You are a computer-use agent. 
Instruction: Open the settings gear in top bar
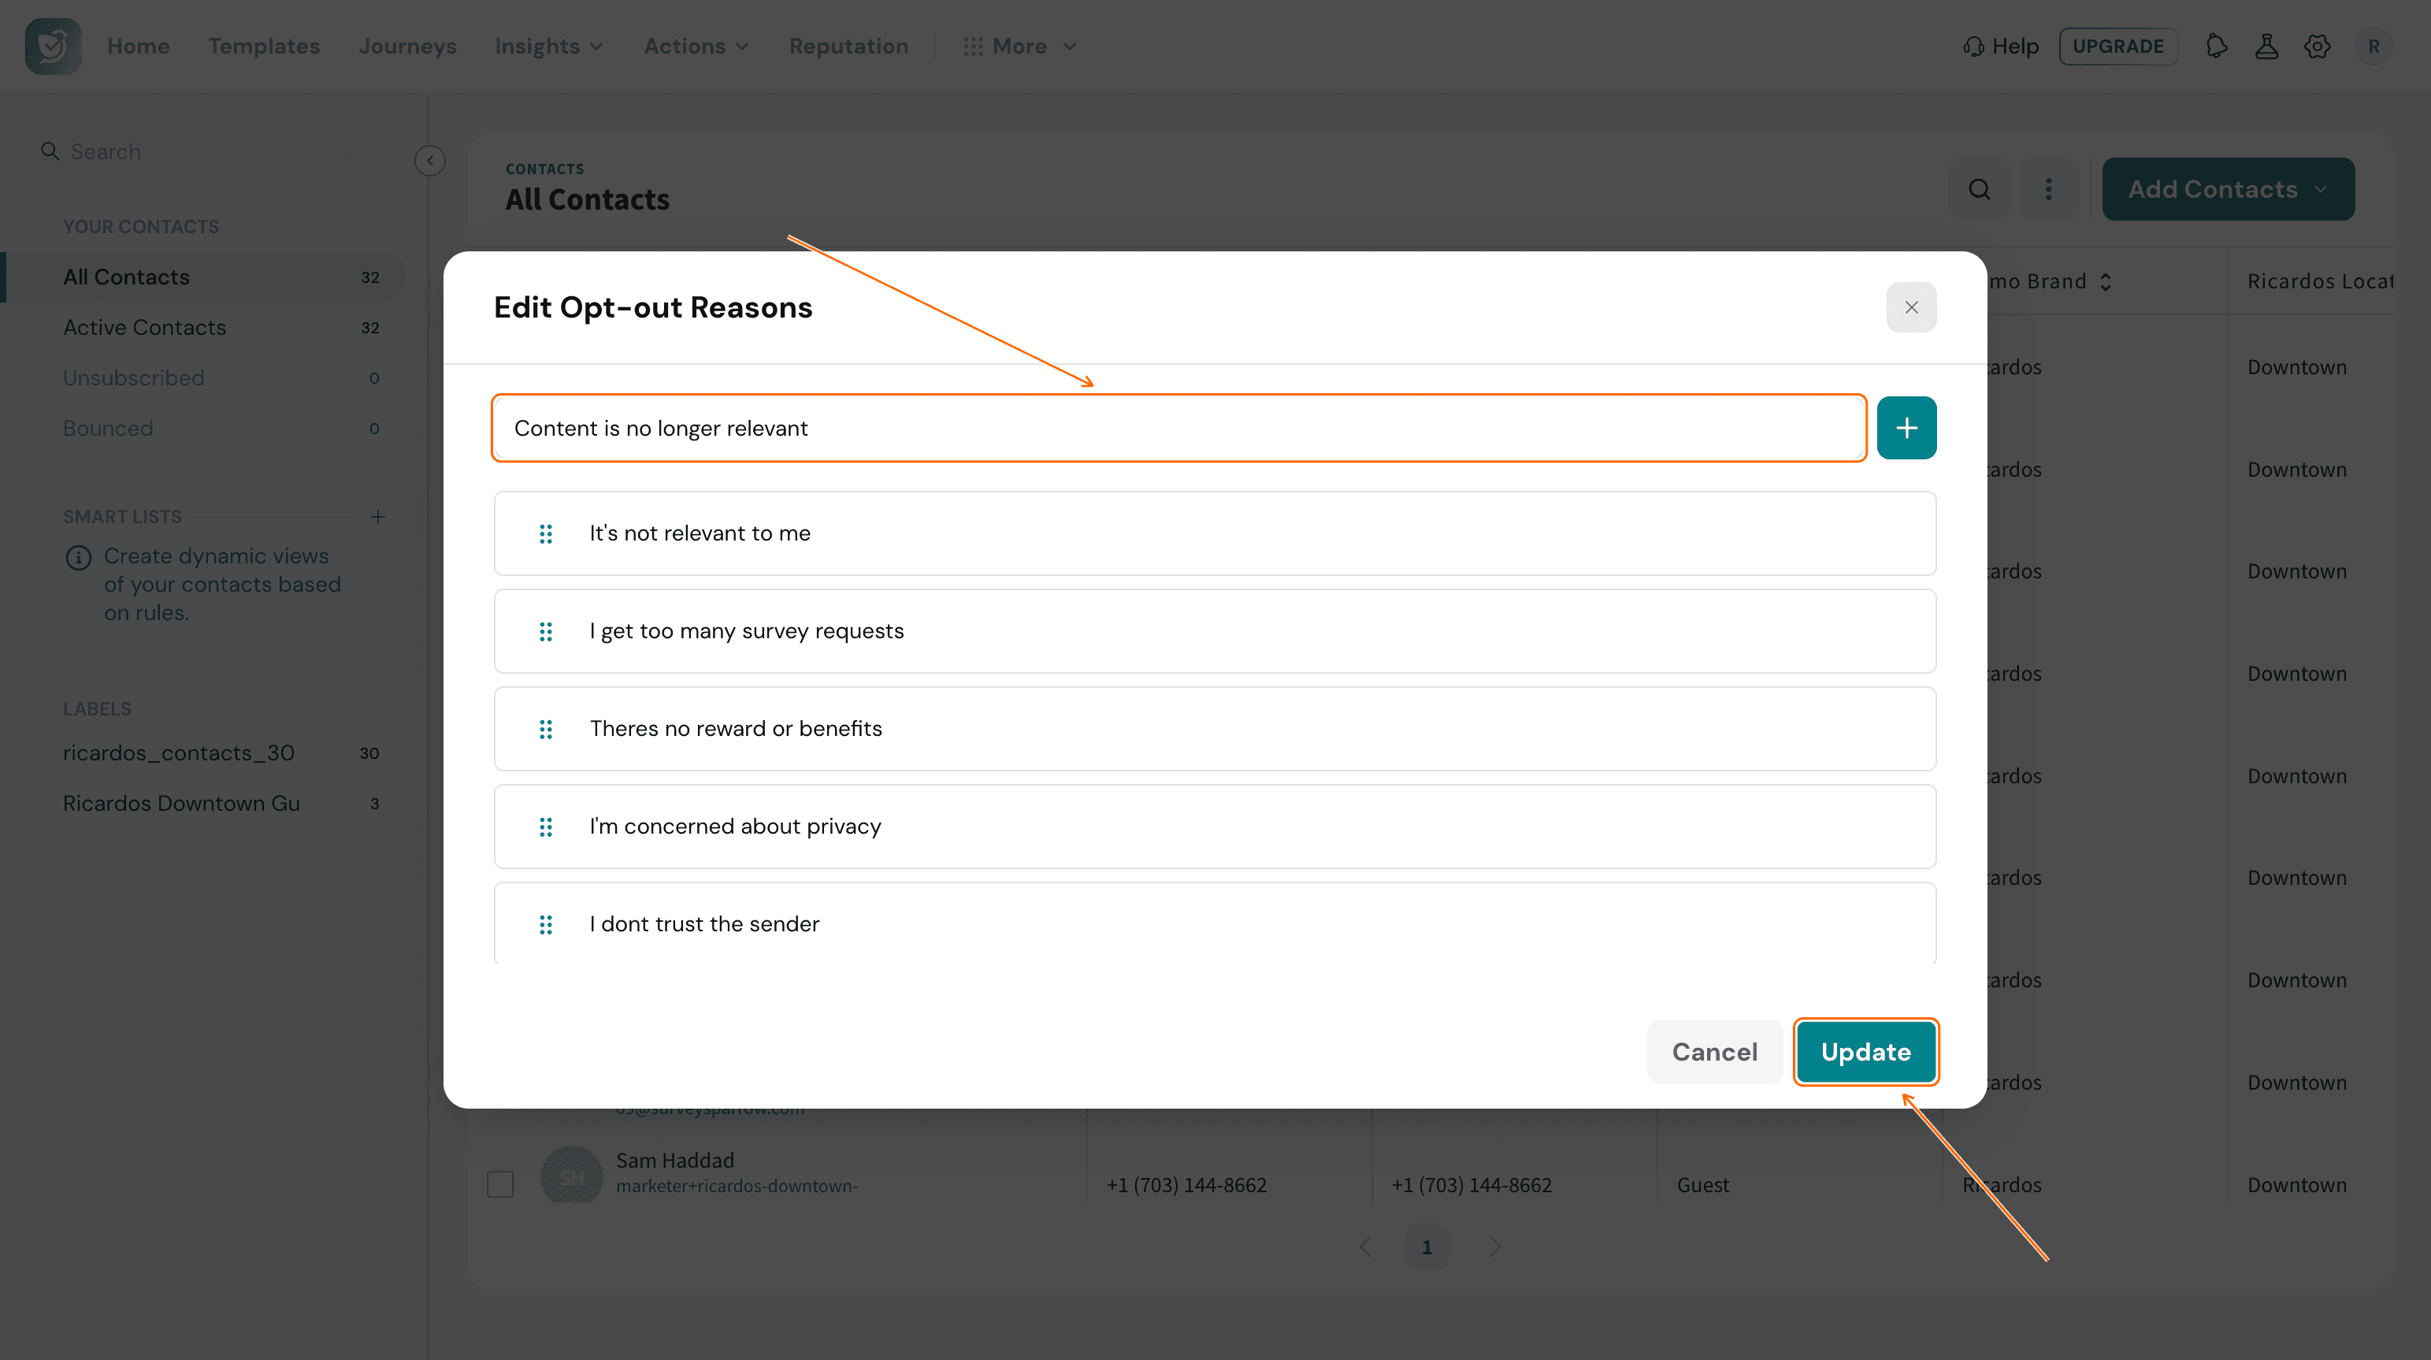click(x=2317, y=46)
